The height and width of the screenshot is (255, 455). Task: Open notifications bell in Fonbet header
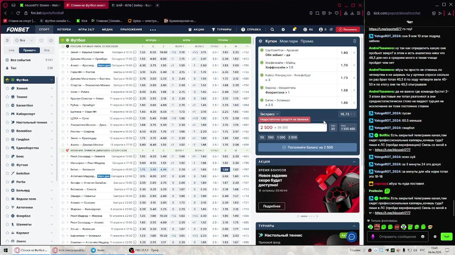(294, 29)
